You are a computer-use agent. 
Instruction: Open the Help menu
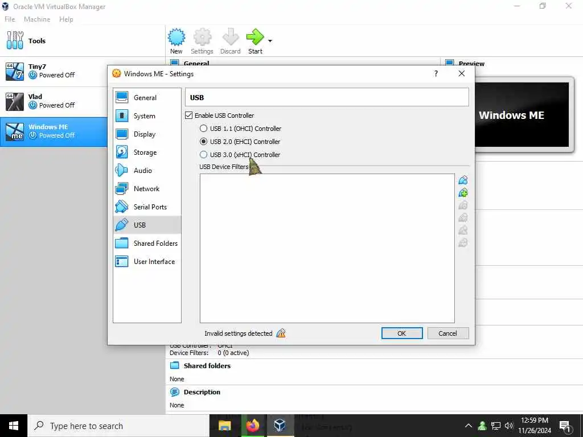[x=66, y=19]
